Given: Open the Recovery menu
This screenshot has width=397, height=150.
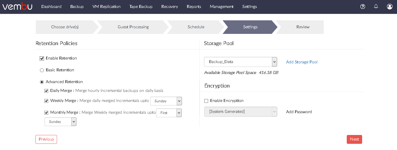Looking at the screenshot, I should point(170,6).
